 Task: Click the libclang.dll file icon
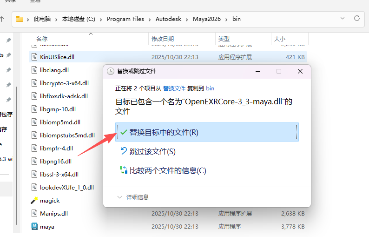pos(34,70)
